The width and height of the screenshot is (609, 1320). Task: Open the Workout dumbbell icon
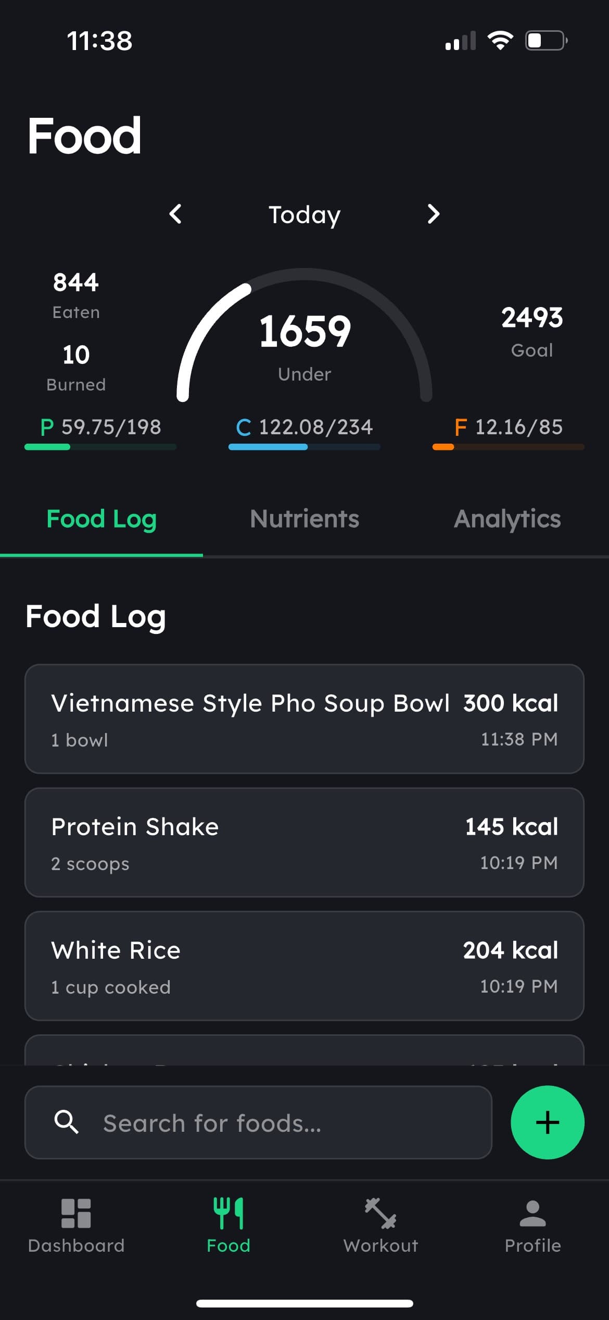click(380, 1213)
